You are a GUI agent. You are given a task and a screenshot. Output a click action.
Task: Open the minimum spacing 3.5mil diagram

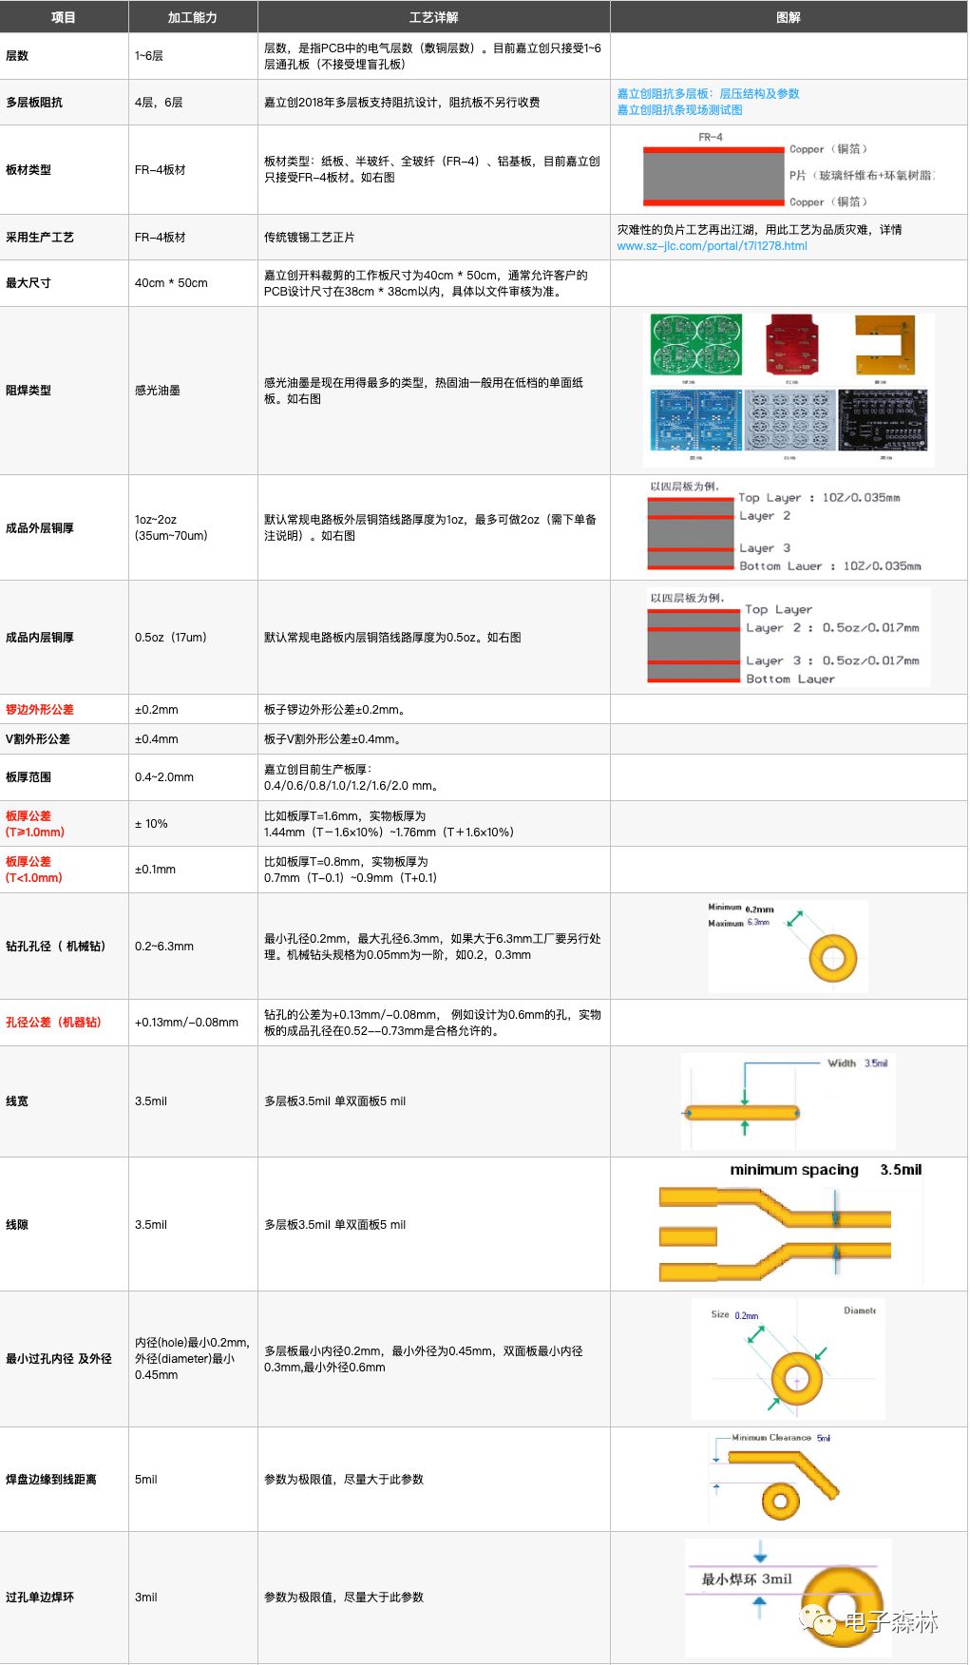(789, 1224)
